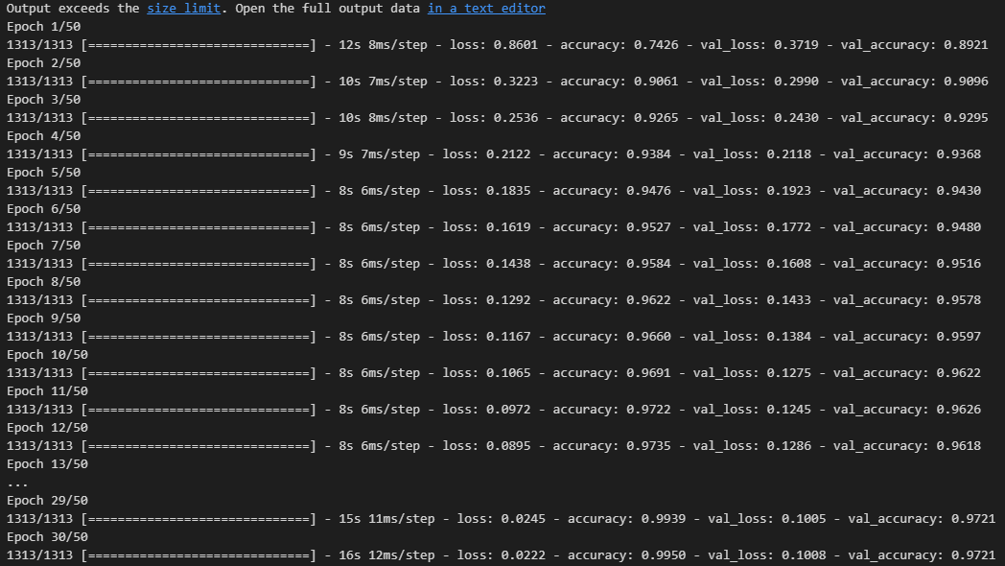Click val_accuracy value 0.9480

[959, 227]
